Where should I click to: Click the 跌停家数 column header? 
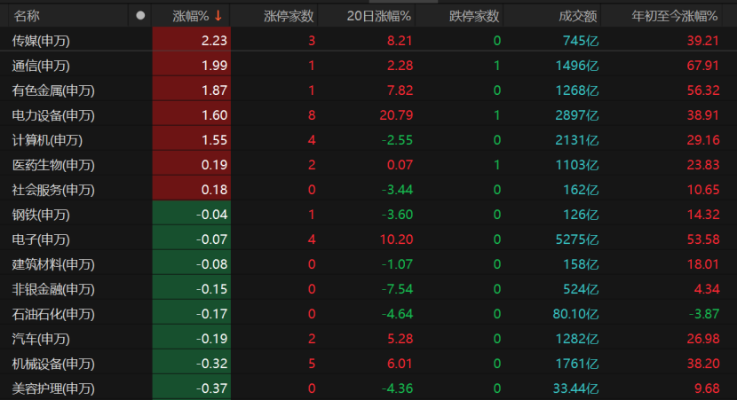click(x=474, y=16)
